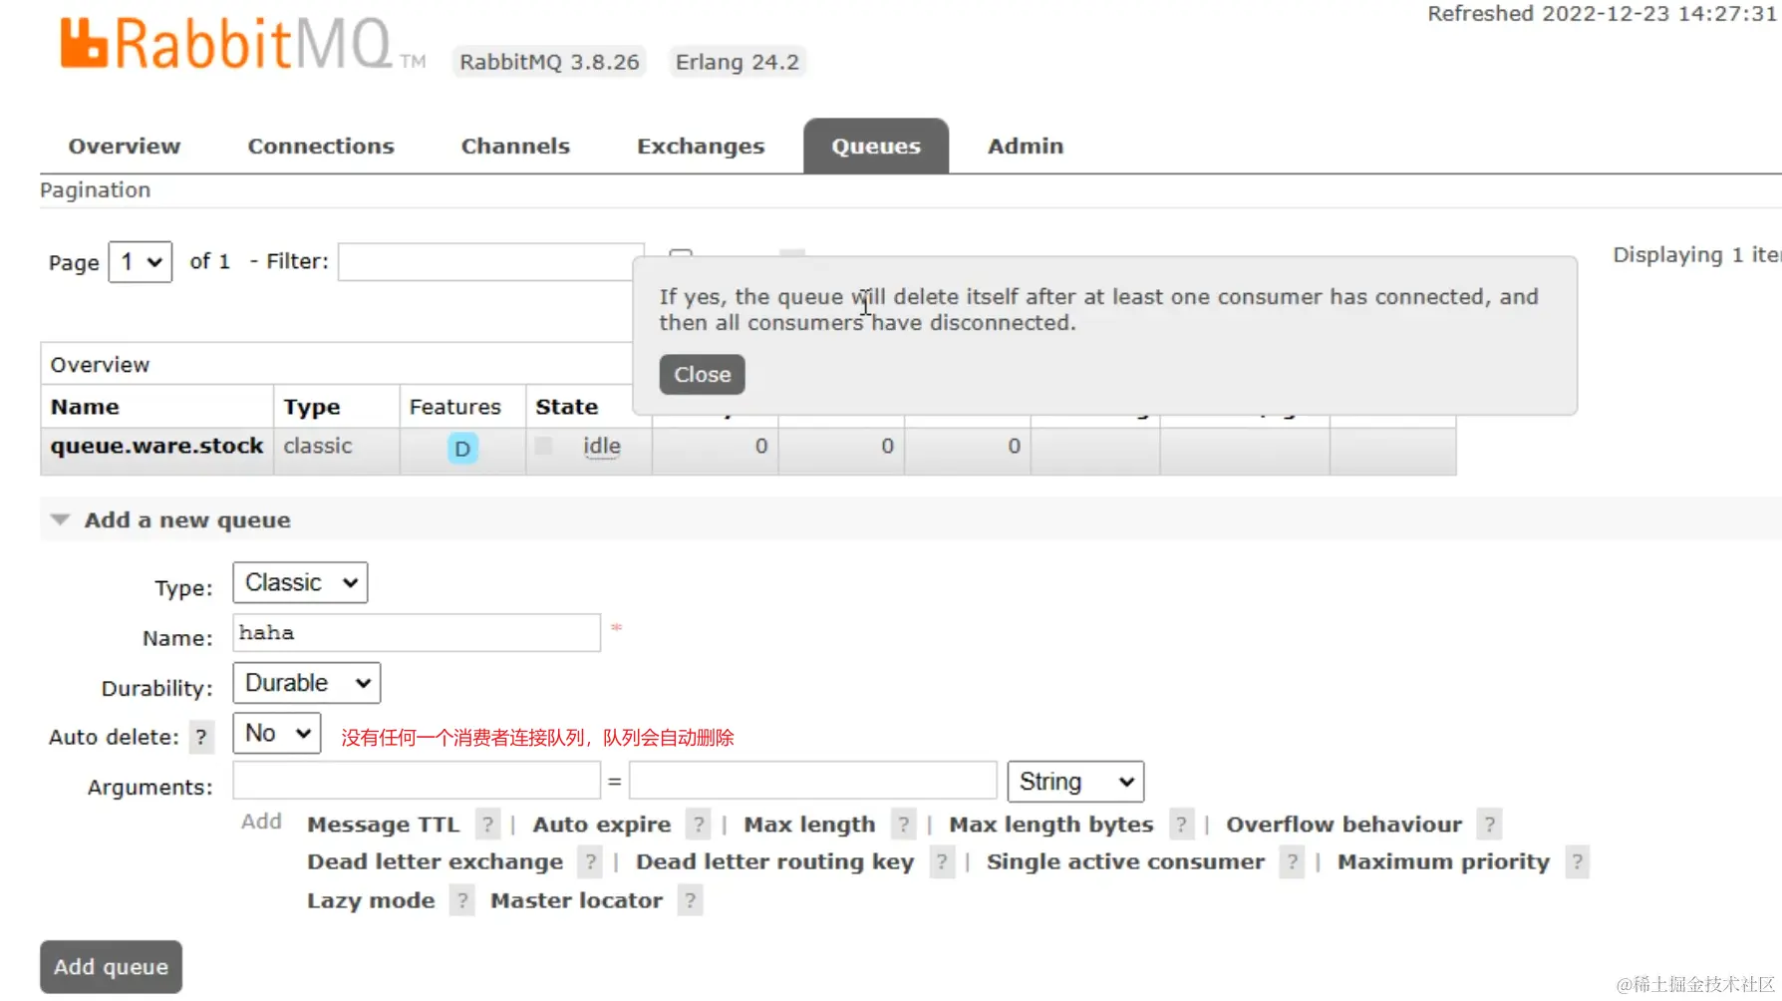
Task: Open help for Master locator
Action: tap(690, 900)
